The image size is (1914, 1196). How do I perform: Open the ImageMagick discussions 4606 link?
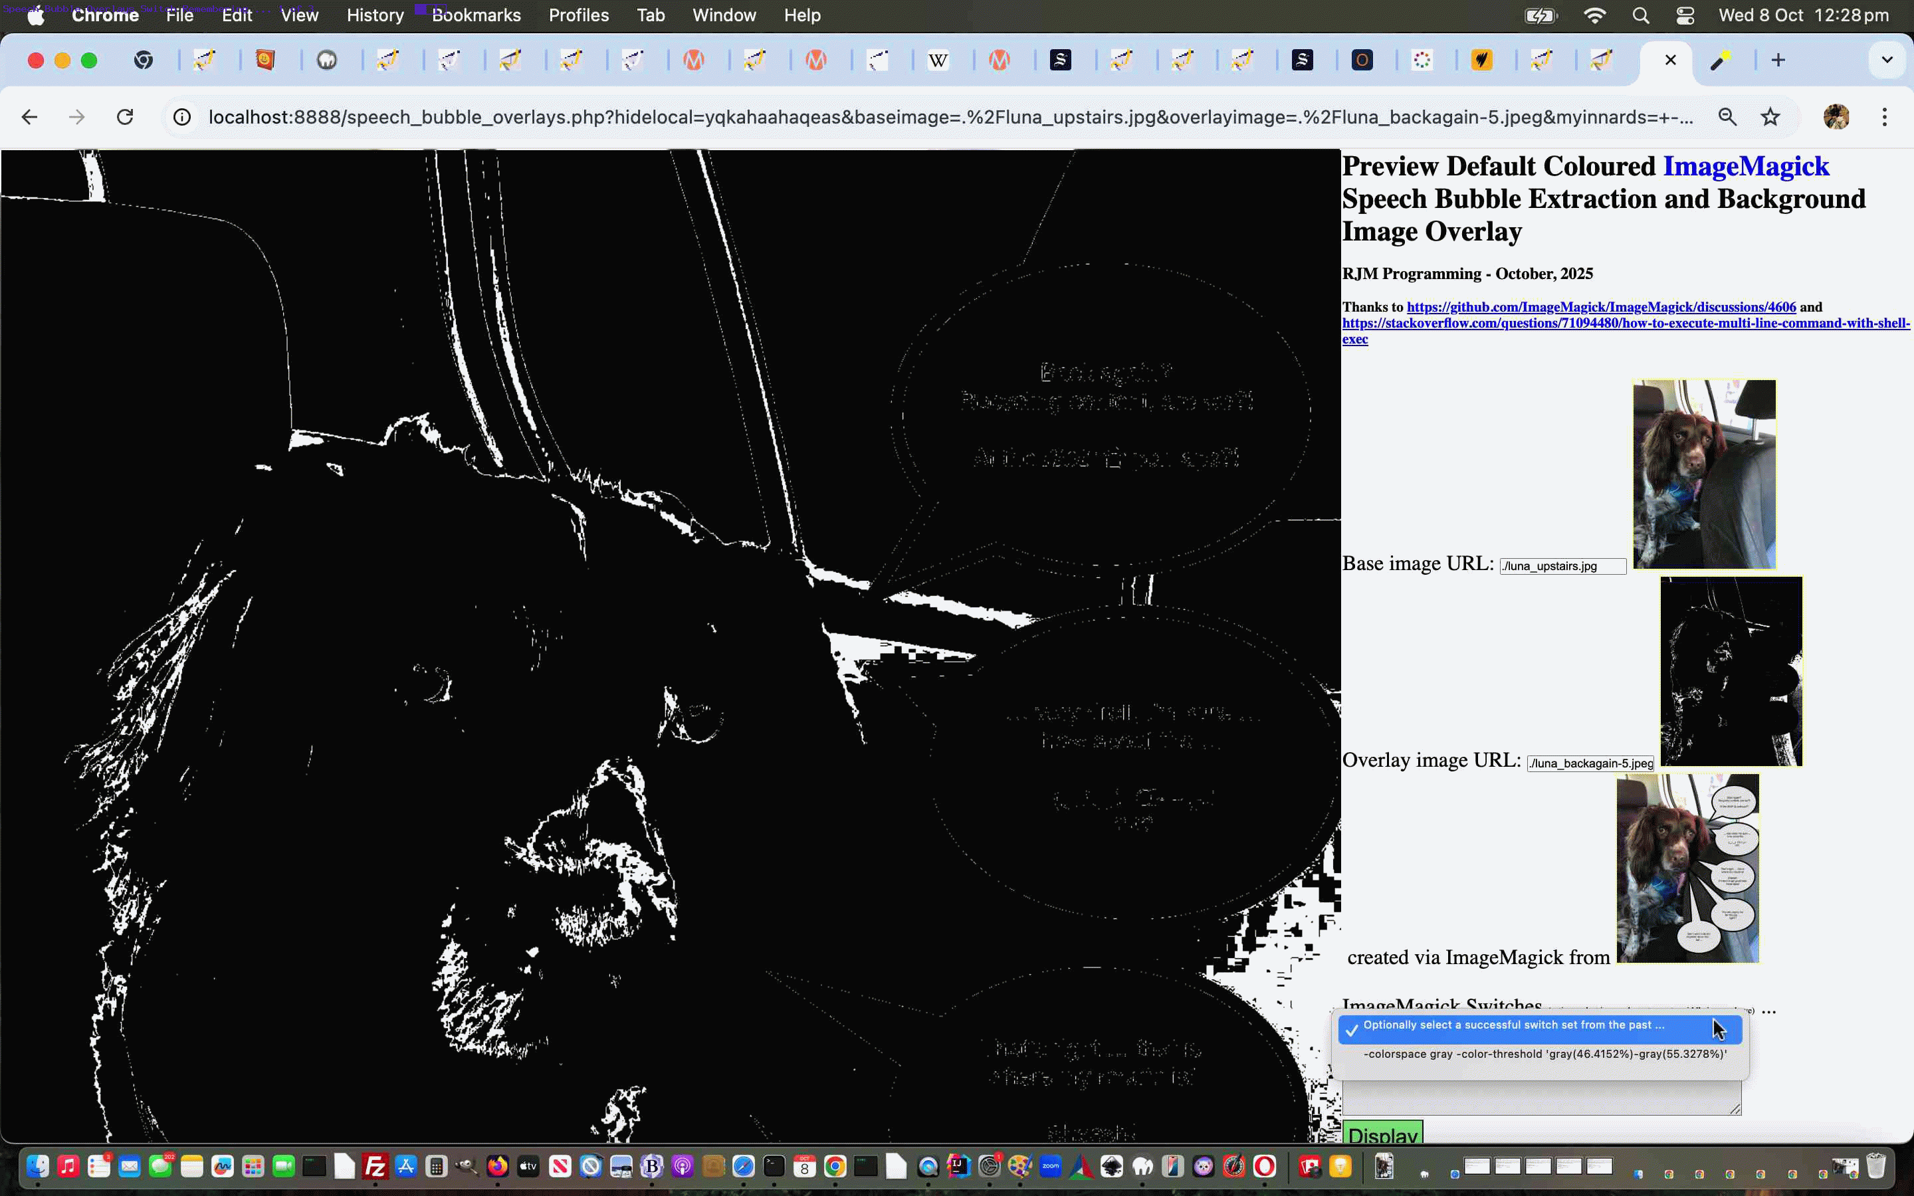click(x=1601, y=307)
